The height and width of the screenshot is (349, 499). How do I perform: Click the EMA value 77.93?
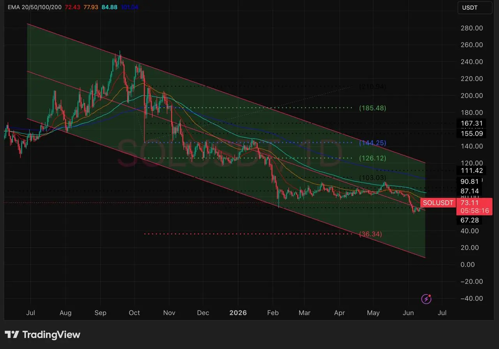tap(91, 7)
